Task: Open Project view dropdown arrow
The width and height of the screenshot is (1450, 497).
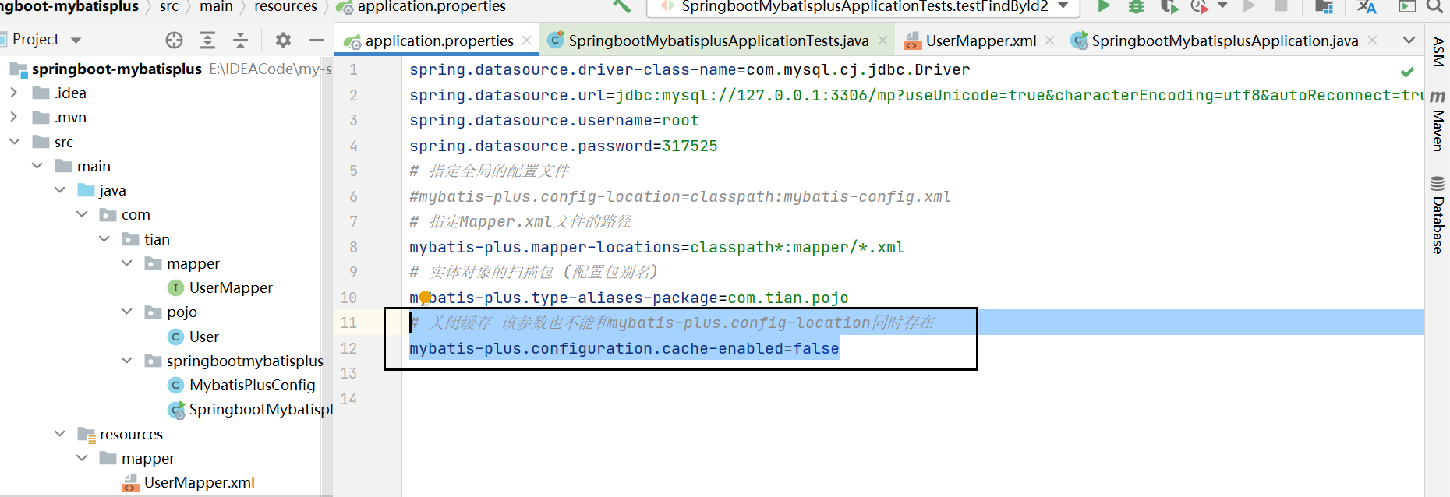Action: (76, 40)
